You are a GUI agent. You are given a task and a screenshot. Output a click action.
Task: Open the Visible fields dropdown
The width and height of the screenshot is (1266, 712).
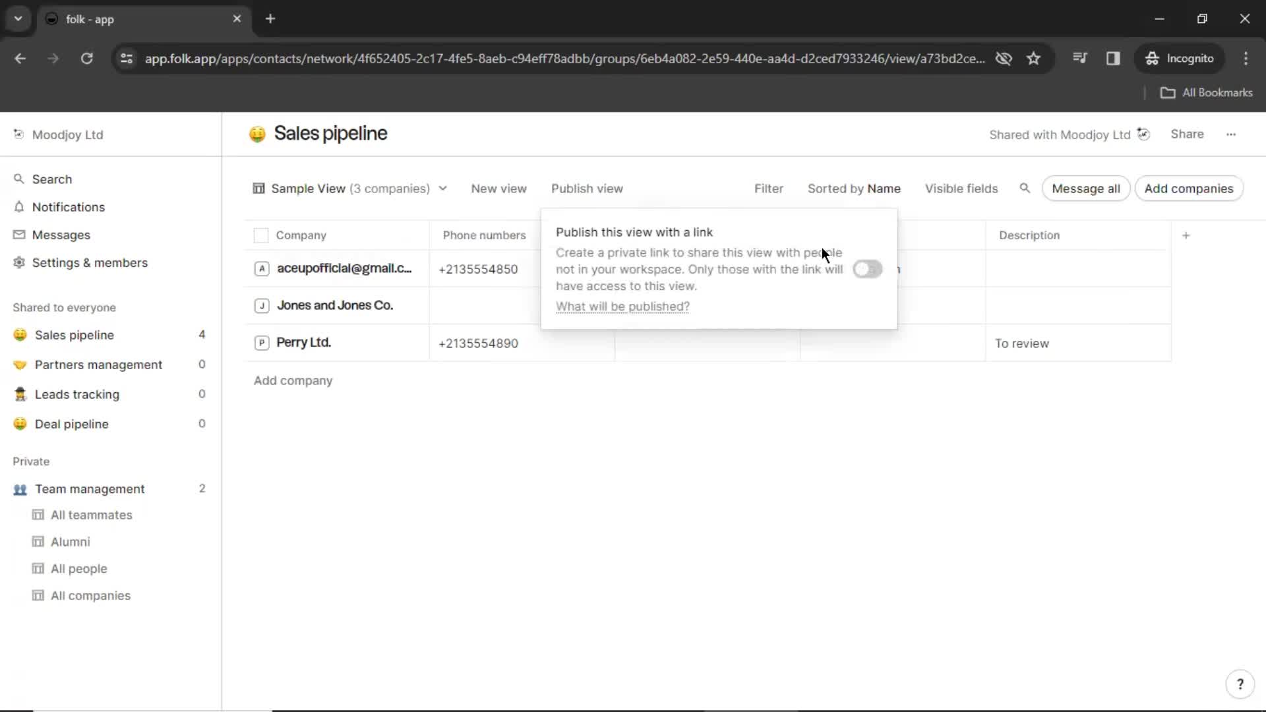click(x=961, y=189)
